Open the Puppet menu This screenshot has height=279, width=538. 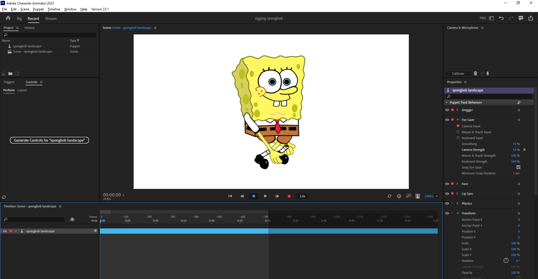[x=38, y=9]
